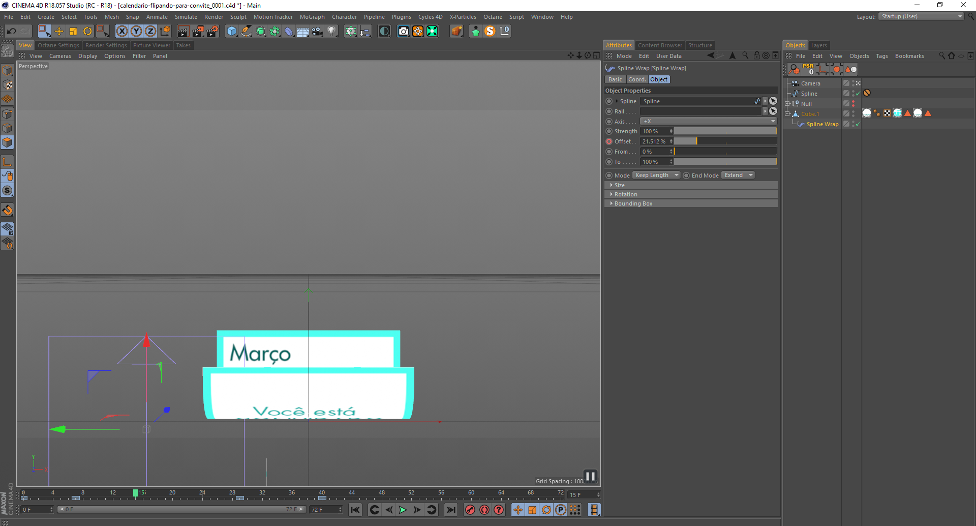The image size is (976, 526).
Task: Click the To percentage slider bar
Action: pos(726,162)
